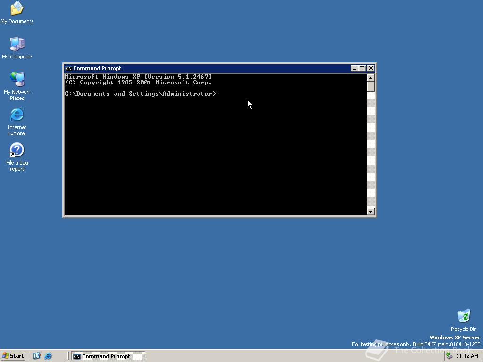Maximize the Command Prompt window
Screen dimensions: 483x362
pos(362,68)
